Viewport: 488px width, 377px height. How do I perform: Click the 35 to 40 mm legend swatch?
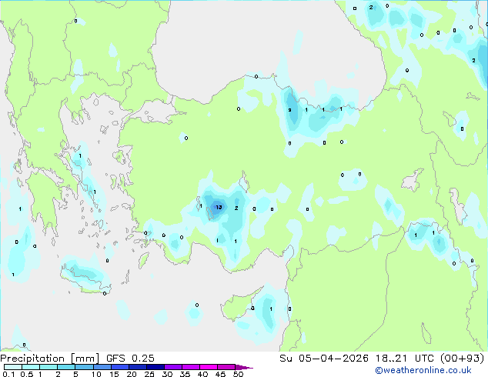(191, 367)
